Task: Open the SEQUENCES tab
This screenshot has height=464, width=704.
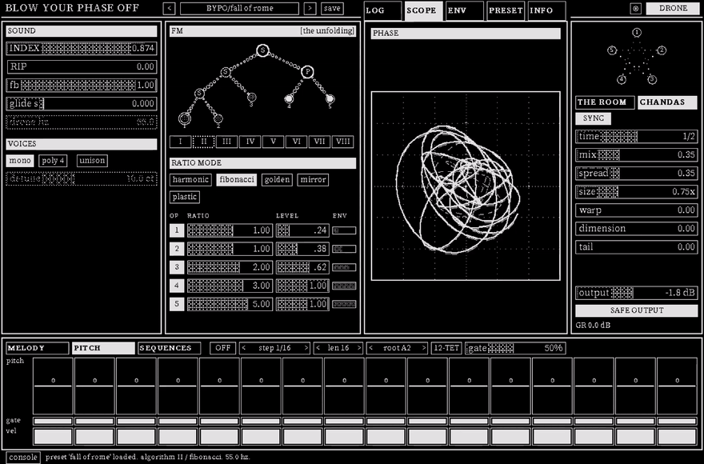Action: pyautogui.click(x=170, y=348)
